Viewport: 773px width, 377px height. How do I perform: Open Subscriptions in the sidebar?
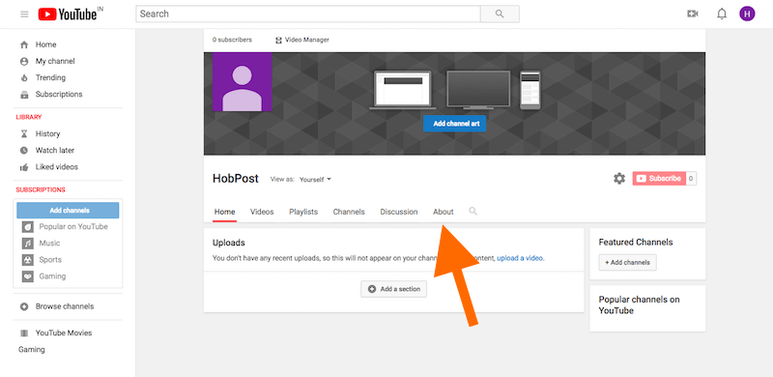click(x=59, y=95)
